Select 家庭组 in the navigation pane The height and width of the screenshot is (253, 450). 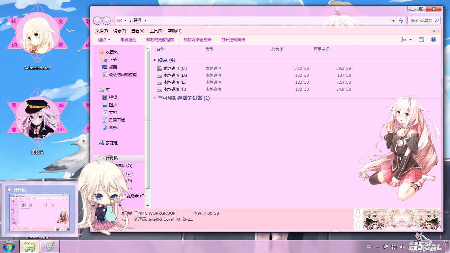[111, 143]
